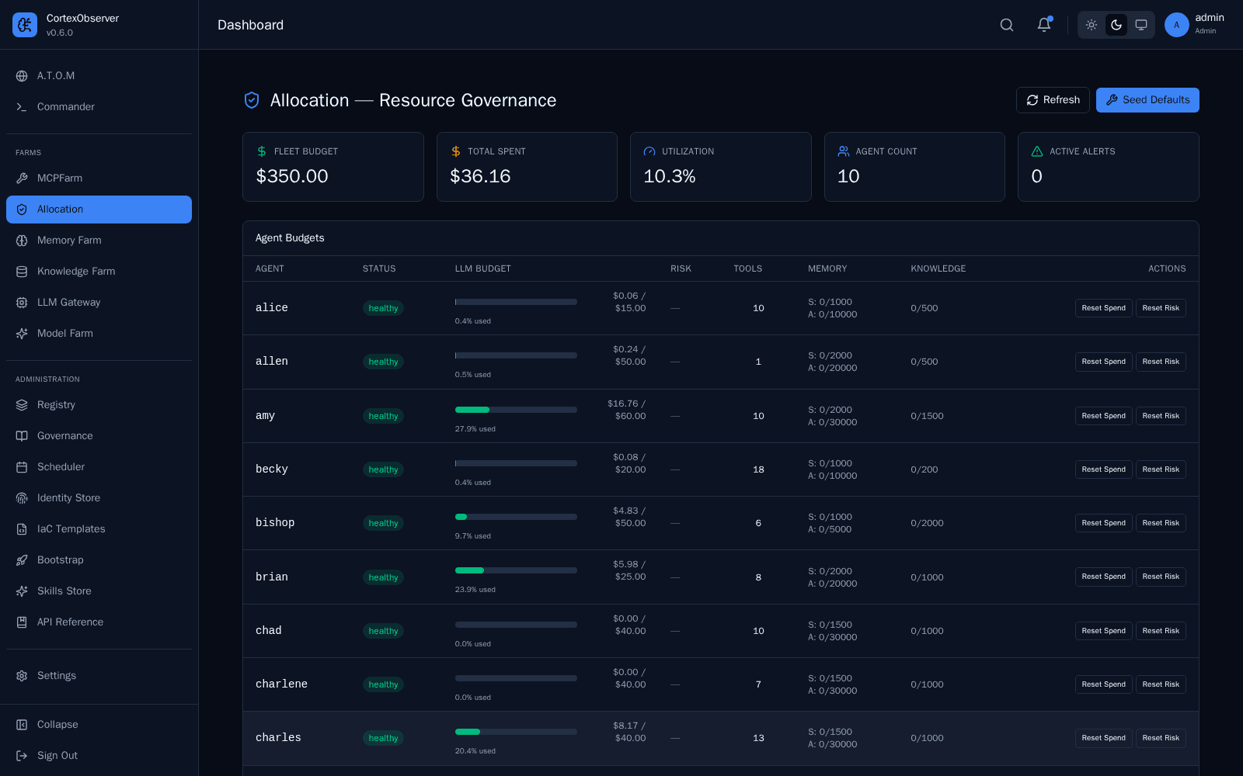Click brian's LLM budget progress bar
Screen dimensions: 1243x776
[x=516, y=570]
